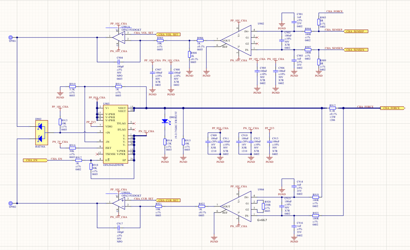Click the CHA_EN input port
This screenshot has height=250, width=410.
[x=35, y=160]
